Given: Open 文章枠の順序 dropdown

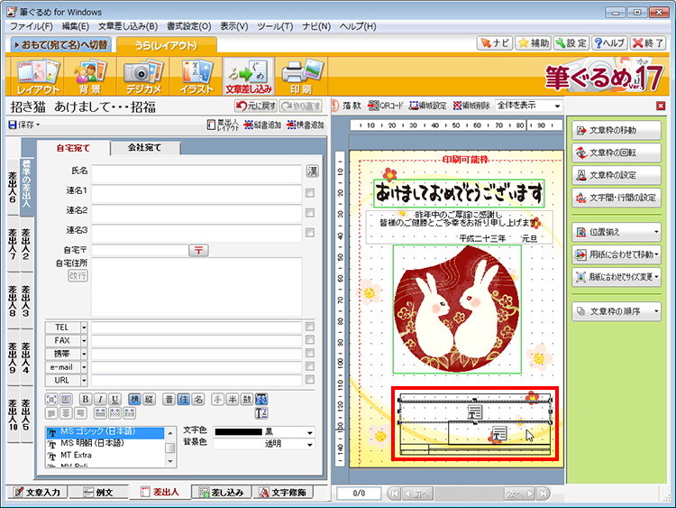Looking at the screenshot, I should coord(617,311).
